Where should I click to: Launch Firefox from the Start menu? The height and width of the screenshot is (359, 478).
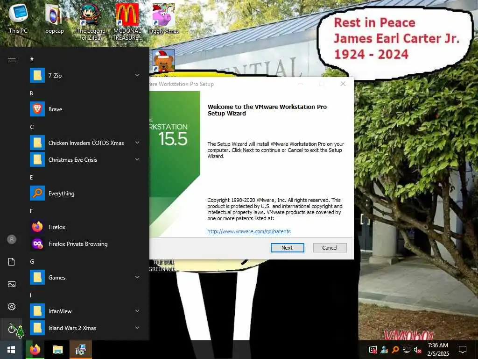click(85, 227)
